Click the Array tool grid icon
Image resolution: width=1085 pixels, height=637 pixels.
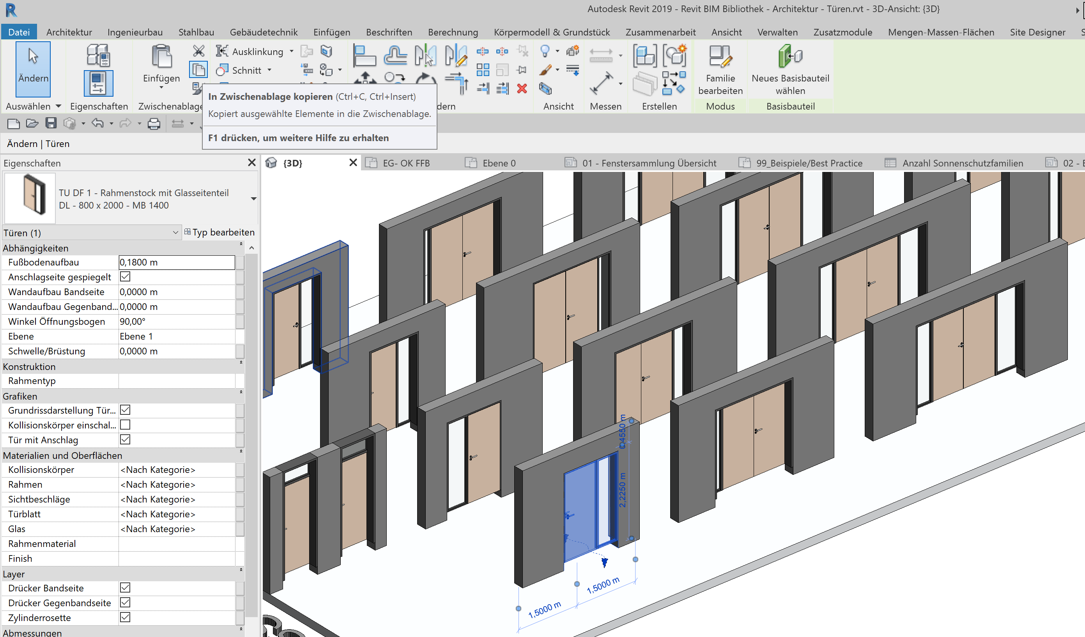[483, 70]
